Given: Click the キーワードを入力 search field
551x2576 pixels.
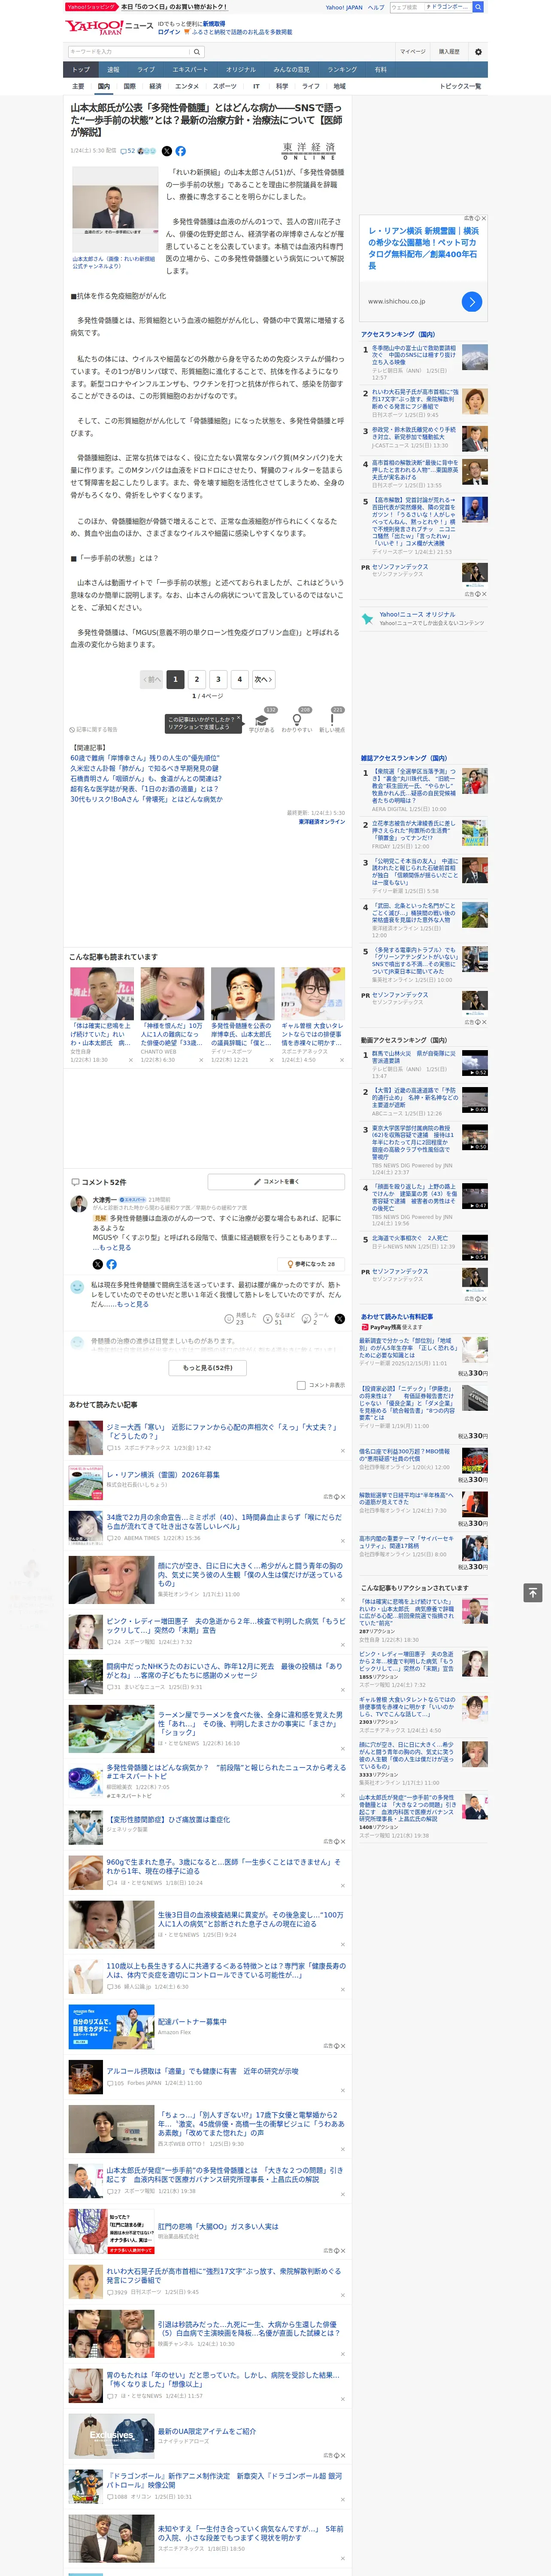Looking at the screenshot, I should (x=130, y=51).
